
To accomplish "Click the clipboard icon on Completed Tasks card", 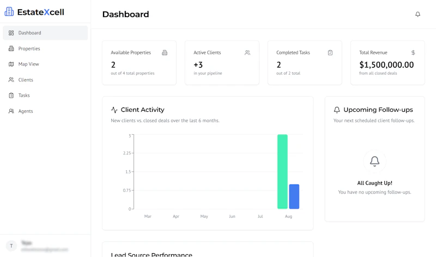I will tap(330, 52).
